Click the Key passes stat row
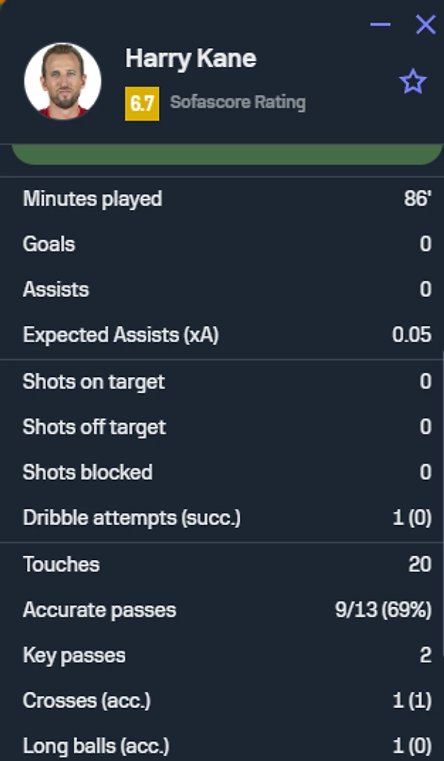 pos(222,655)
